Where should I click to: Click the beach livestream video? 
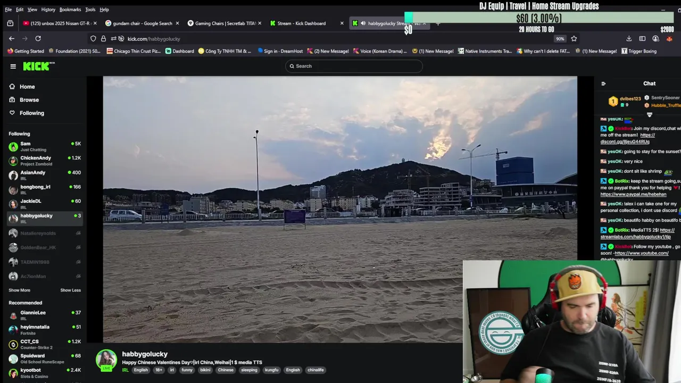(x=340, y=210)
